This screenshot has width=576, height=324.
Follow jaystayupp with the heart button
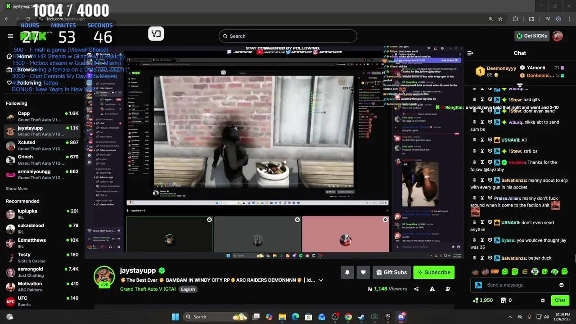363,272
